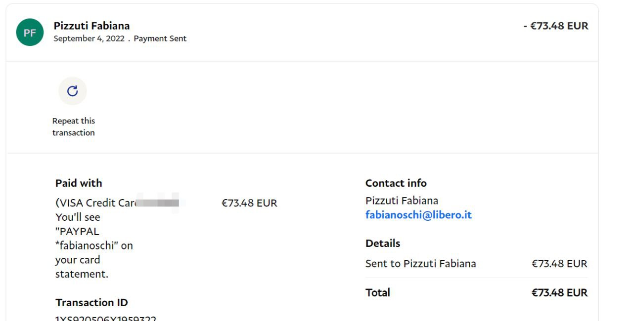
Task: Click the header amount - €73.48 EUR
Action: (x=556, y=26)
